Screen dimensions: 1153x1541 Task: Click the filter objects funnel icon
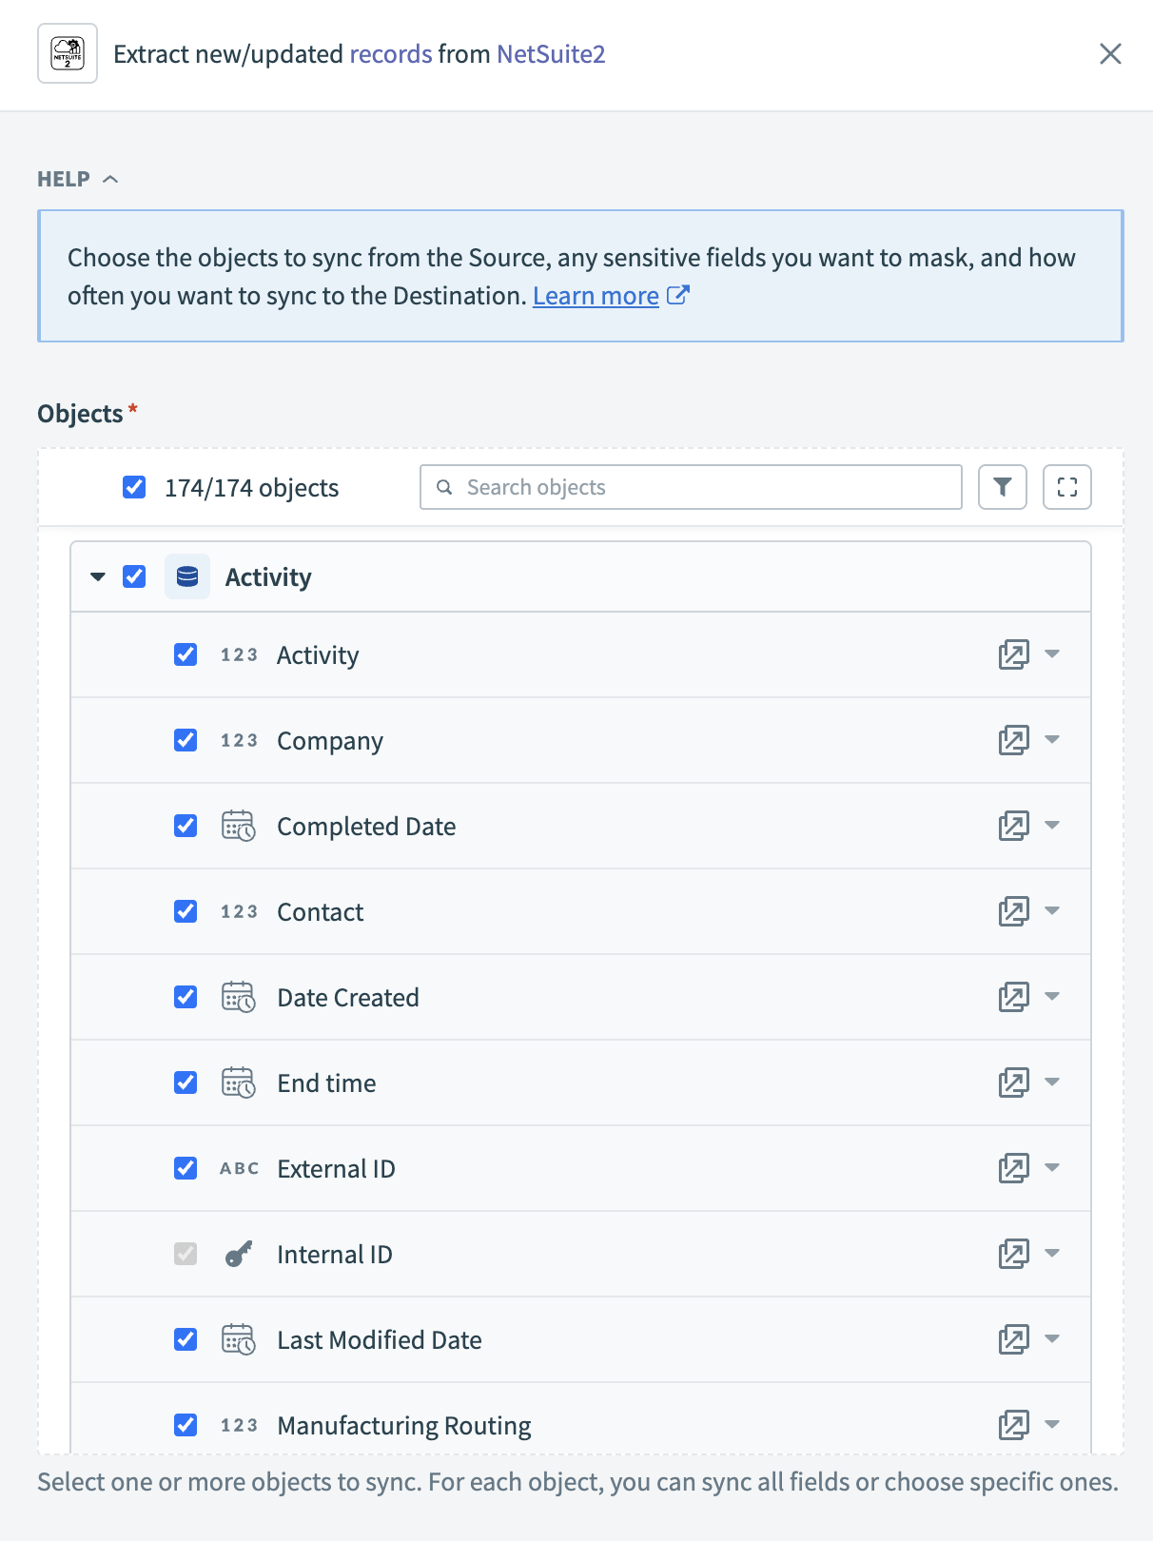coord(1003,487)
